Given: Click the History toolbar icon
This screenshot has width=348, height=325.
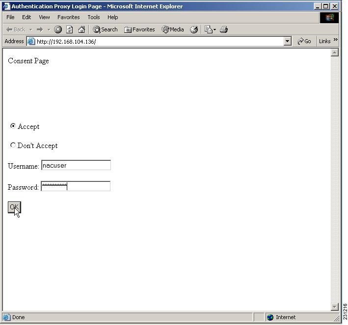Looking at the screenshot, I should (194, 29).
